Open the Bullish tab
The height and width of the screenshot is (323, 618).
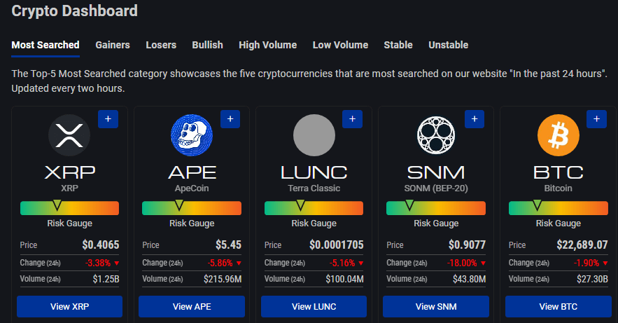[207, 45]
